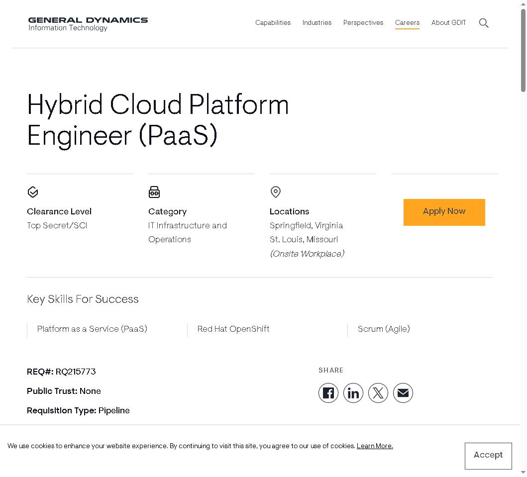Click the Top Secret/SCI clearance text
Image resolution: width=527 pixels, height=477 pixels.
[x=57, y=225]
